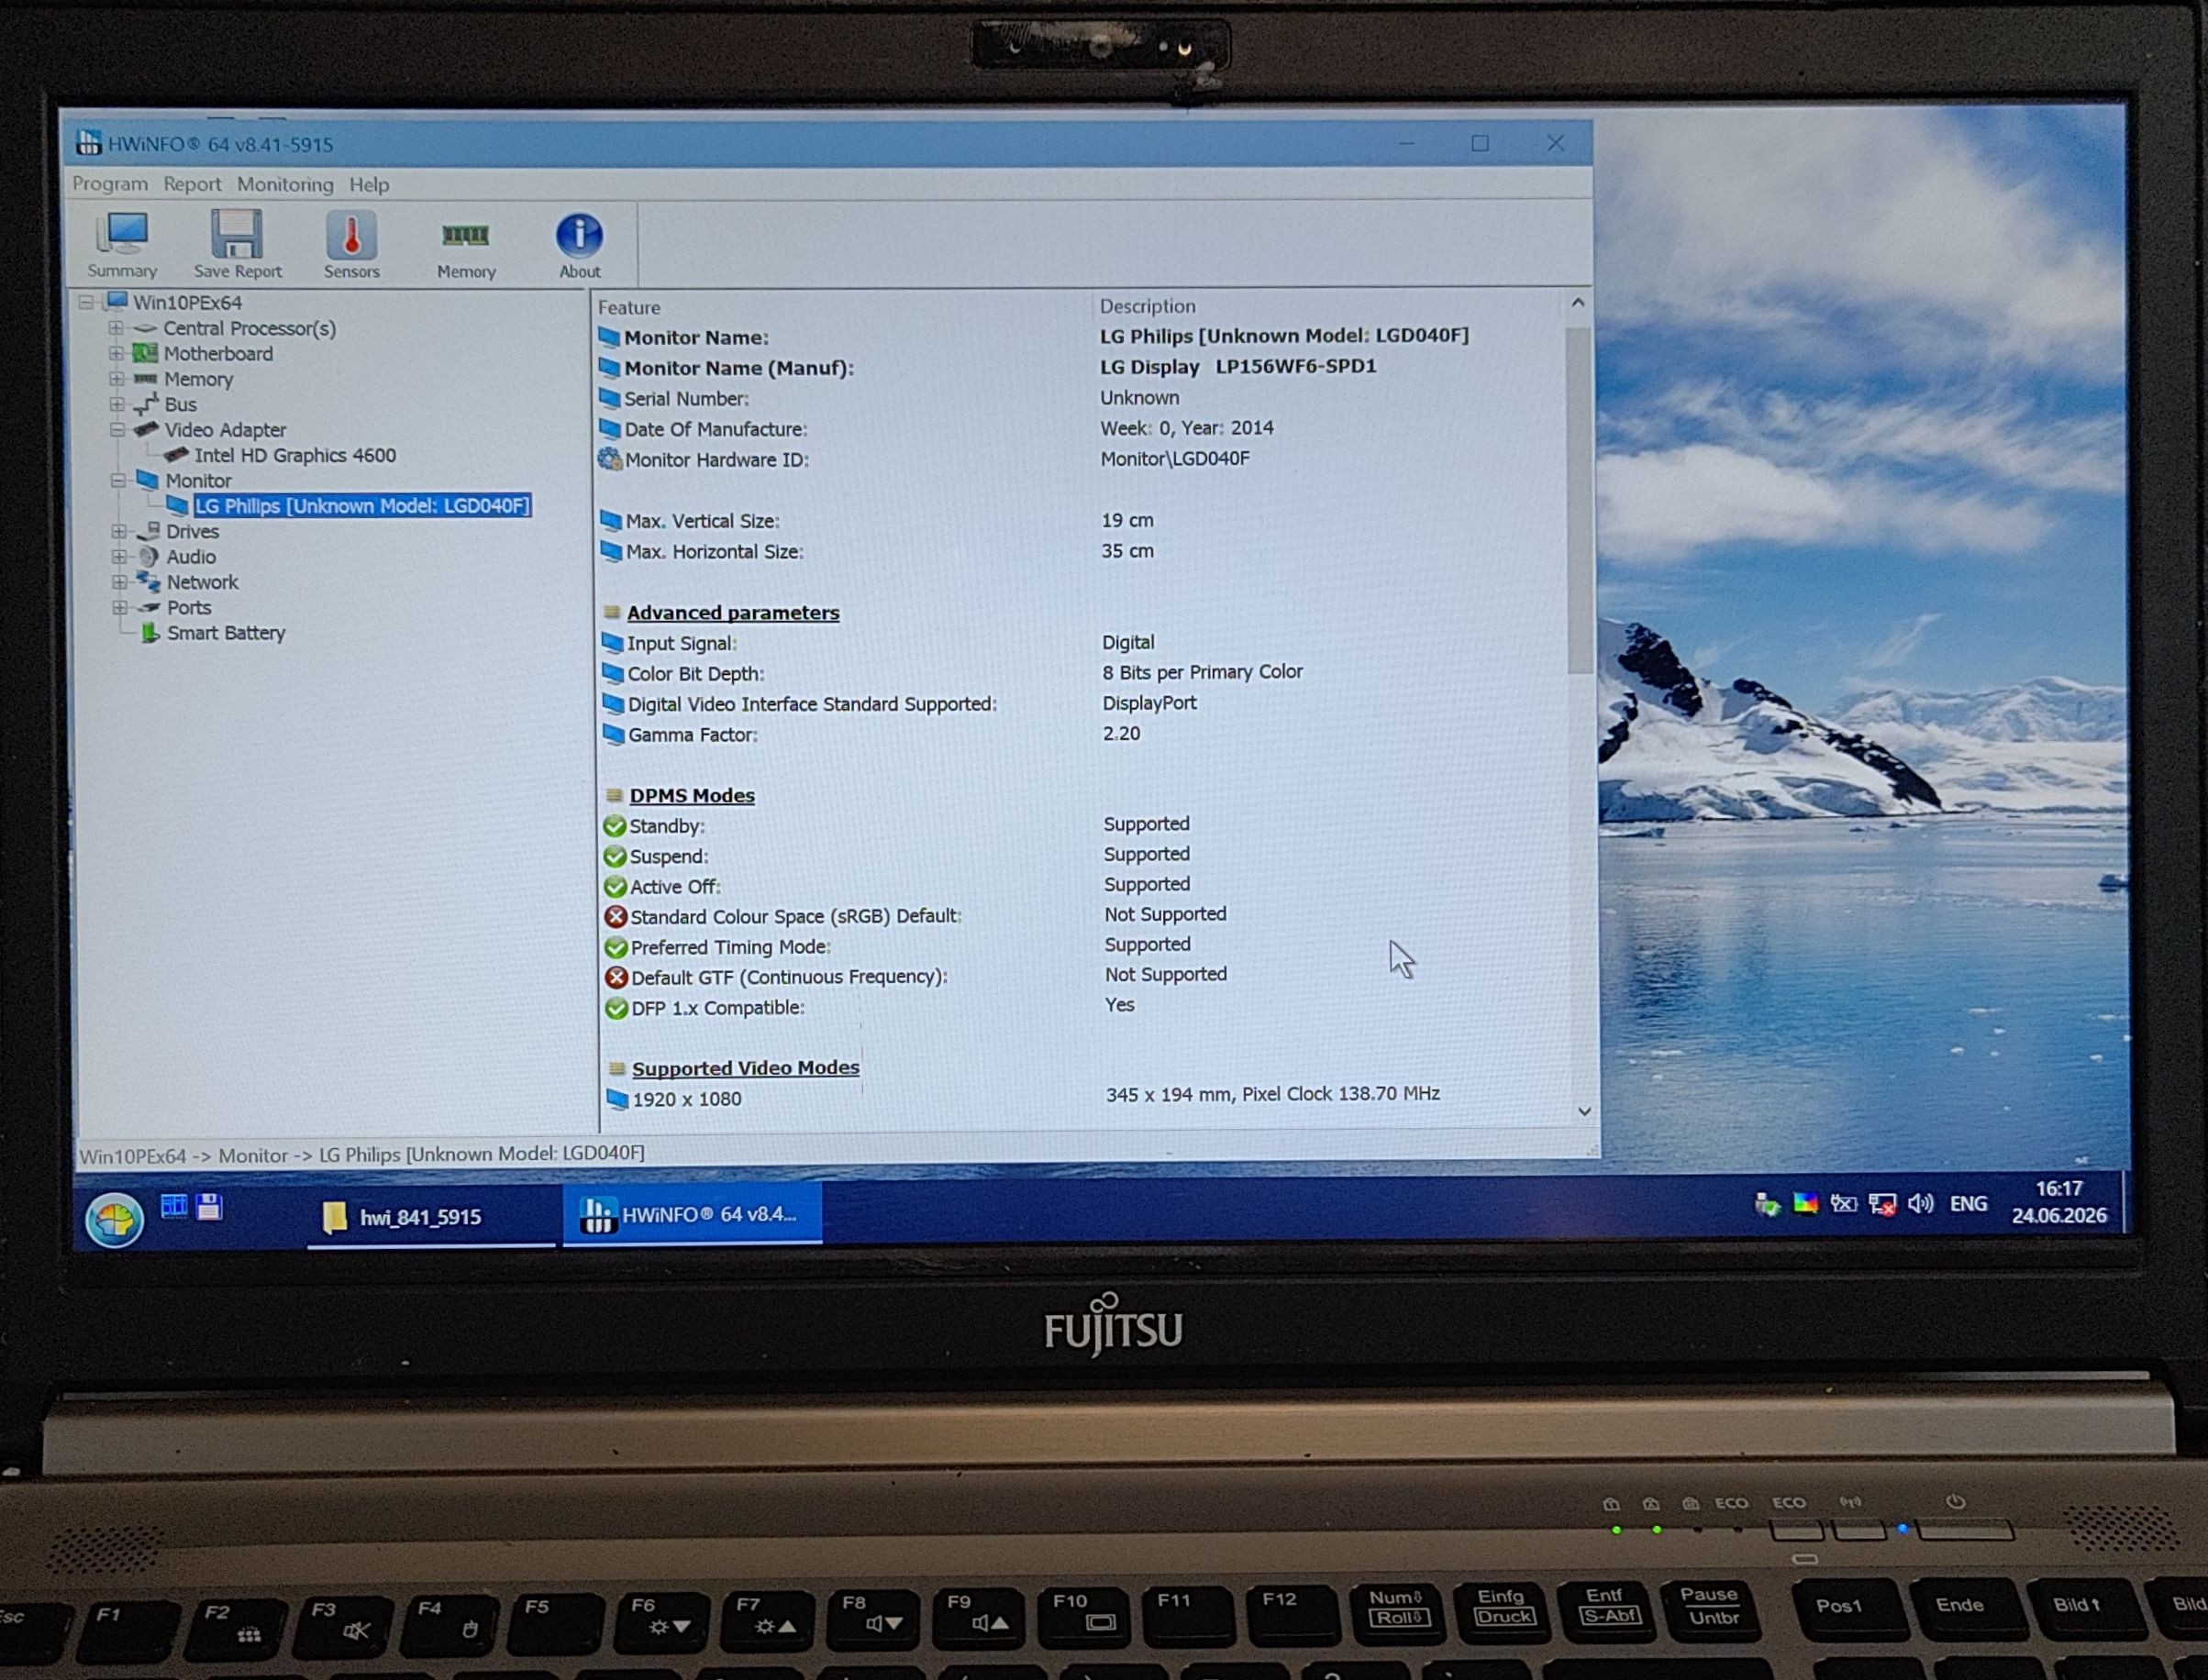Click the network tray icon with red X

[1881, 1204]
